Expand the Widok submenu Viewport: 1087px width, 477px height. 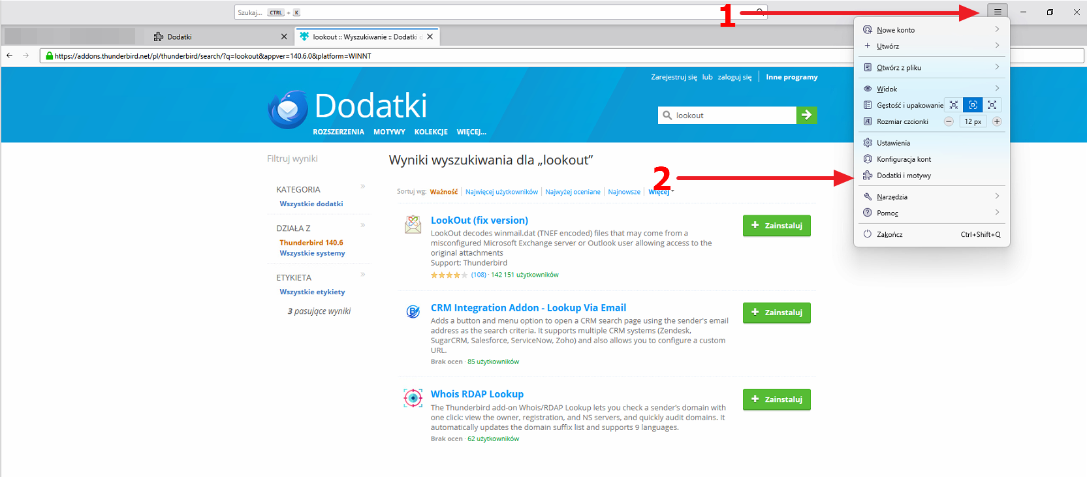coord(932,89)
